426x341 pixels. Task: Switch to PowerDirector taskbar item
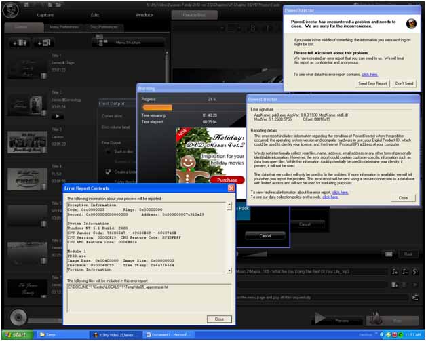(116, 335)
